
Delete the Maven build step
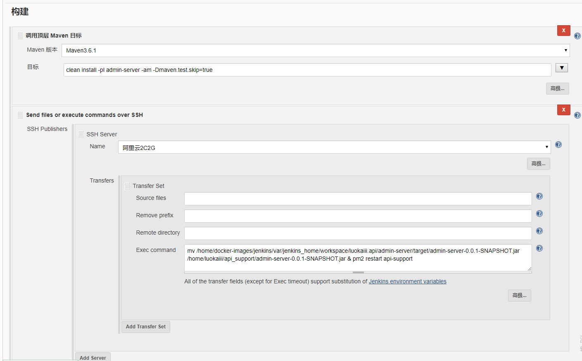tap(563, 31)
